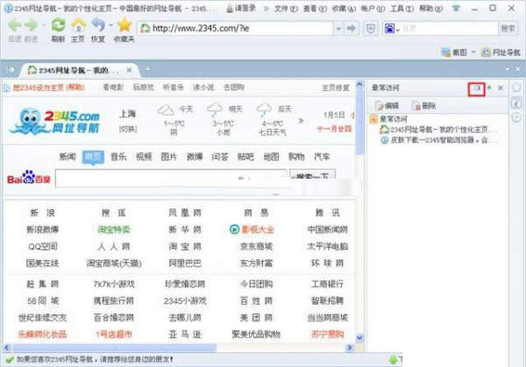Open the address bar history dropdown arrow
Viewport: 526px width, 367px height.
(338, 29)
